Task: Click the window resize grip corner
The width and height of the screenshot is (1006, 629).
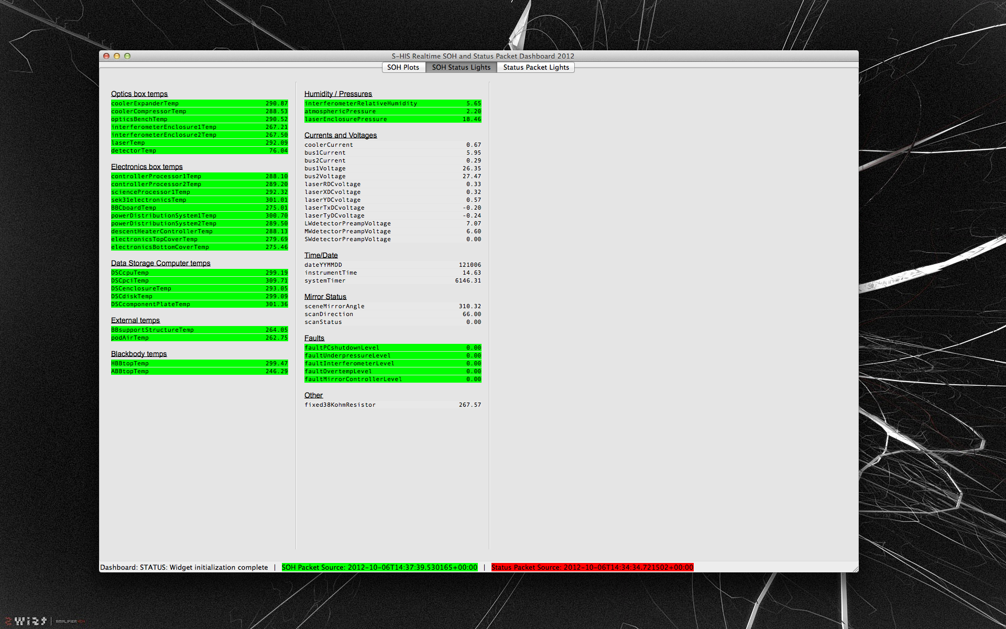Action: pos(855,569)
